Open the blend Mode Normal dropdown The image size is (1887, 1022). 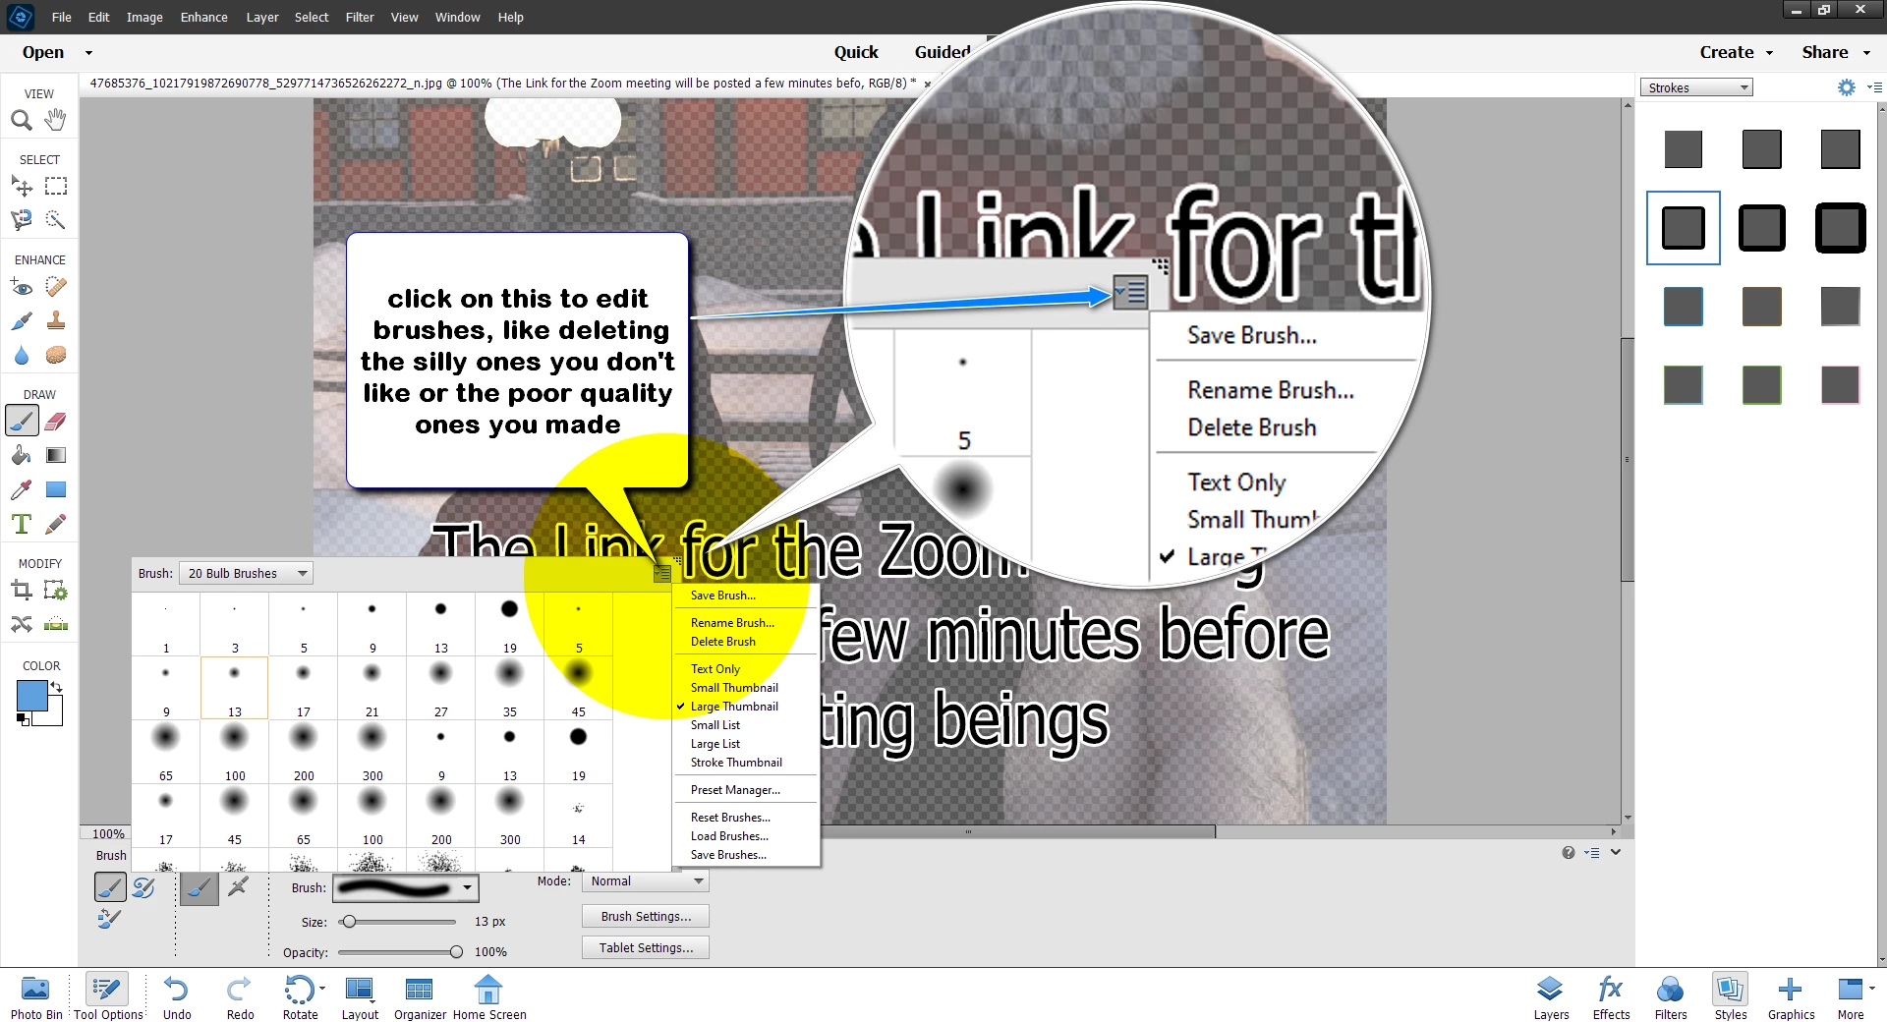(645, 881)
